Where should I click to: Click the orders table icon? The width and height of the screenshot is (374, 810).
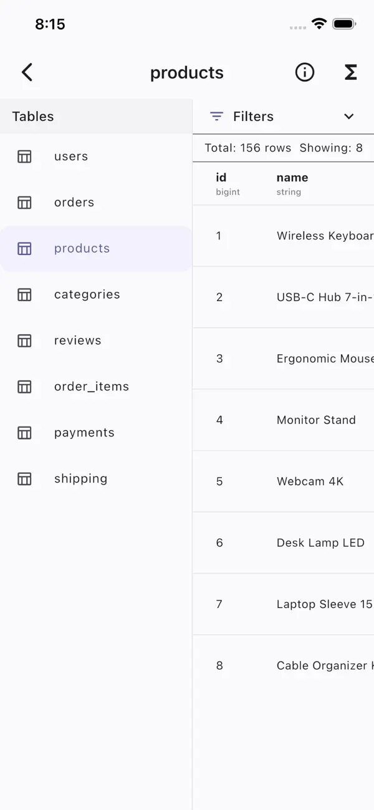[24, 203]
